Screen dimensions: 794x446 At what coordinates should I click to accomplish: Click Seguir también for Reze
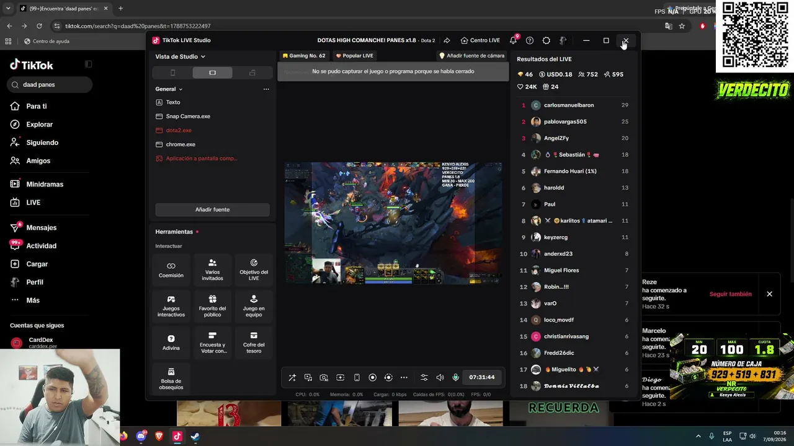[x=730, y=294]
